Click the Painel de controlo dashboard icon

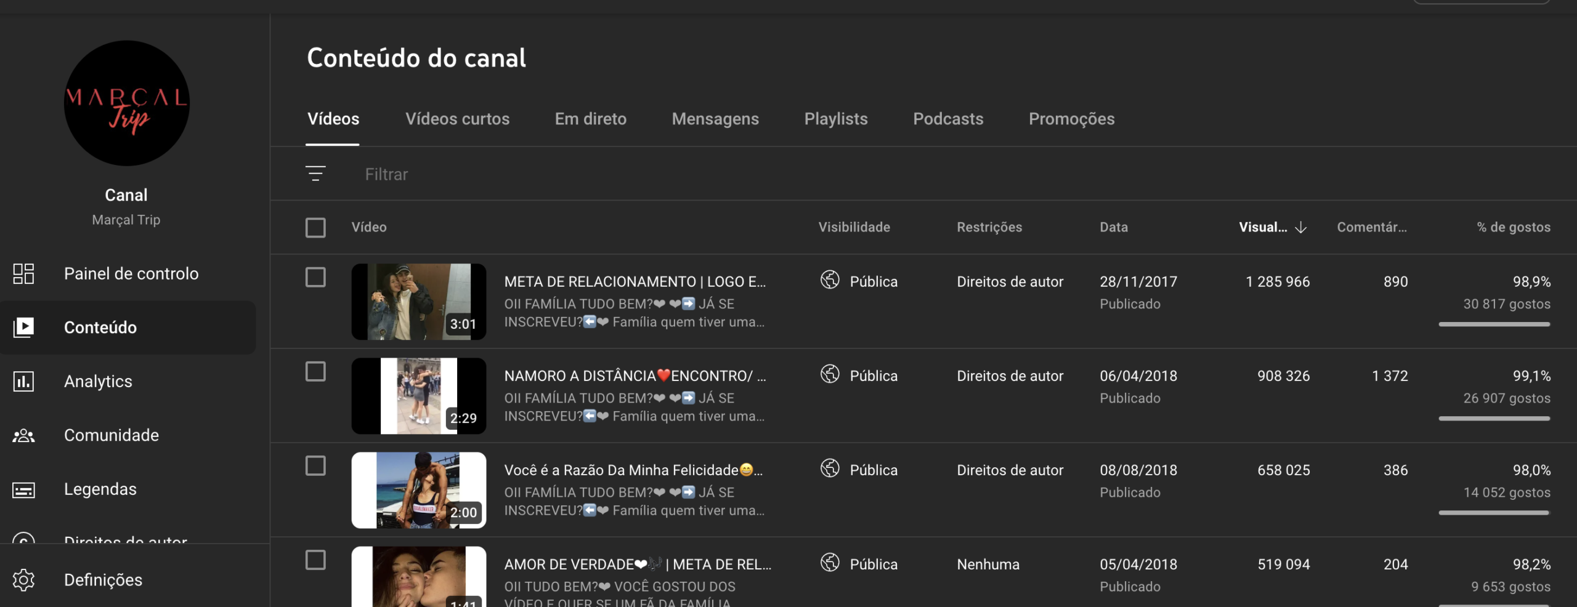click(x=23, y=273)
